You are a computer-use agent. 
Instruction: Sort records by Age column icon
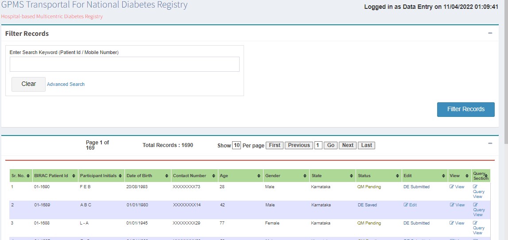[x=259, y=176]
